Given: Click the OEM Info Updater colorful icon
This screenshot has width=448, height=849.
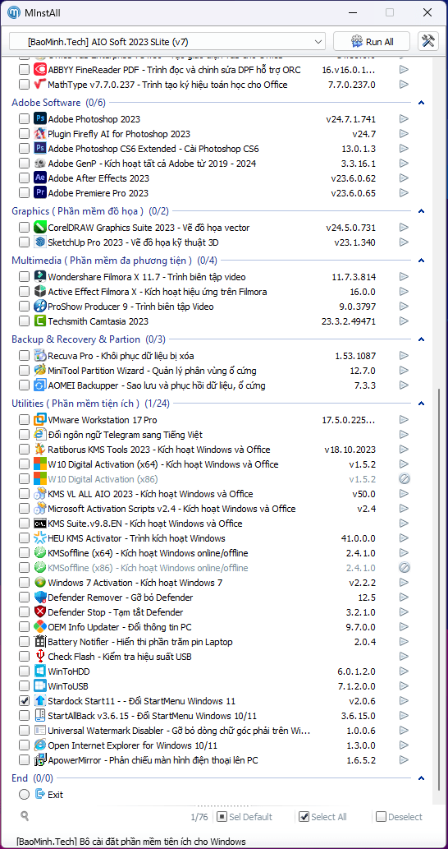Looking at the screenshot, I should (x=40, y=627).
